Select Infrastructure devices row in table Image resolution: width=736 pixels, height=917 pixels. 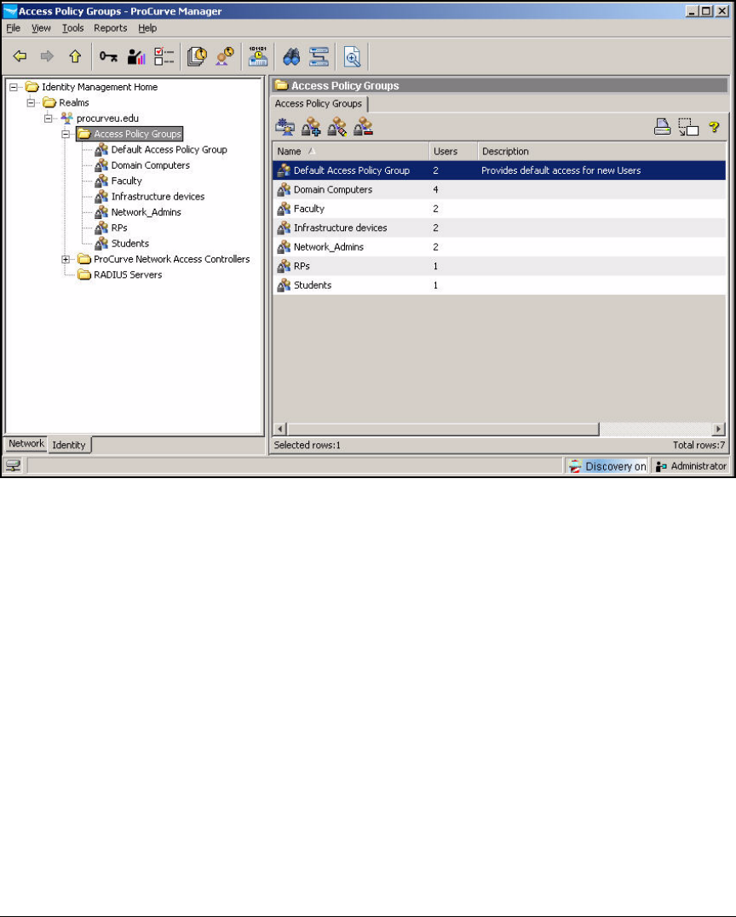(499, 228)
